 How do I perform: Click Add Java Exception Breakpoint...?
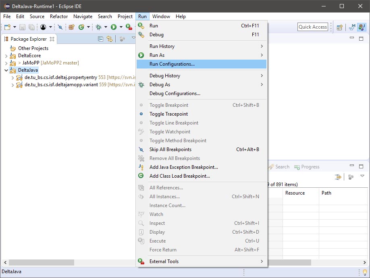click(183, 167)
